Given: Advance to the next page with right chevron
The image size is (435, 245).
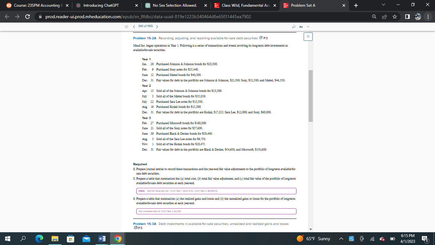Looking at the screenshot, I should (x=157, y=27).
